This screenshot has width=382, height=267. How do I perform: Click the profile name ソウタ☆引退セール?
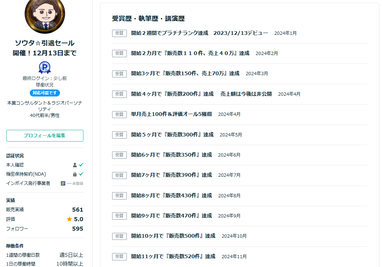click(45, 43)
